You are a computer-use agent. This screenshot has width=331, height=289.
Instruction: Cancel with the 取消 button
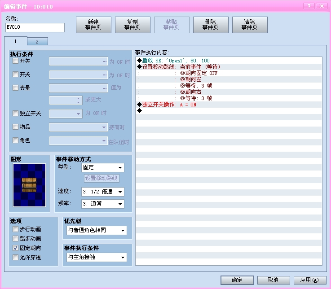click(274, 280)
